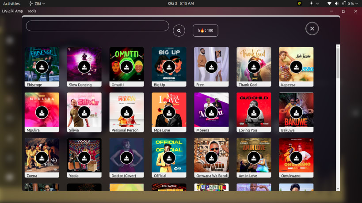Open the clock and calendar panel
The image size is (362, 203).
tap(181, 4)
